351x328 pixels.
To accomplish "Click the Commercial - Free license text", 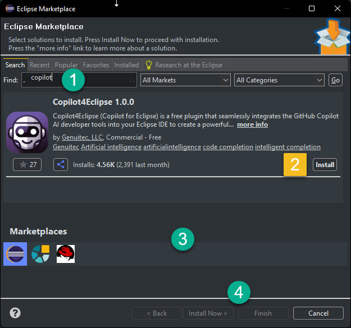I will click(x=134, y=137).
